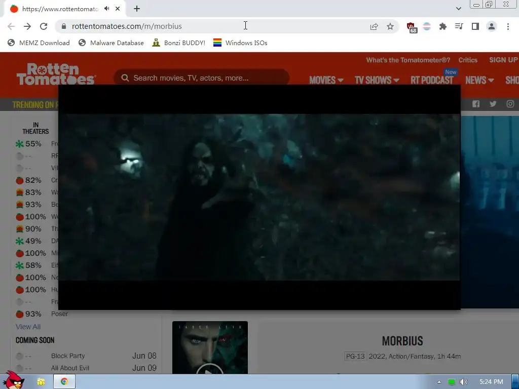The height and width of the screenshot is (389, 519).
Task: Open the Extensions puzzle menu
Action: tap(443, 26)
